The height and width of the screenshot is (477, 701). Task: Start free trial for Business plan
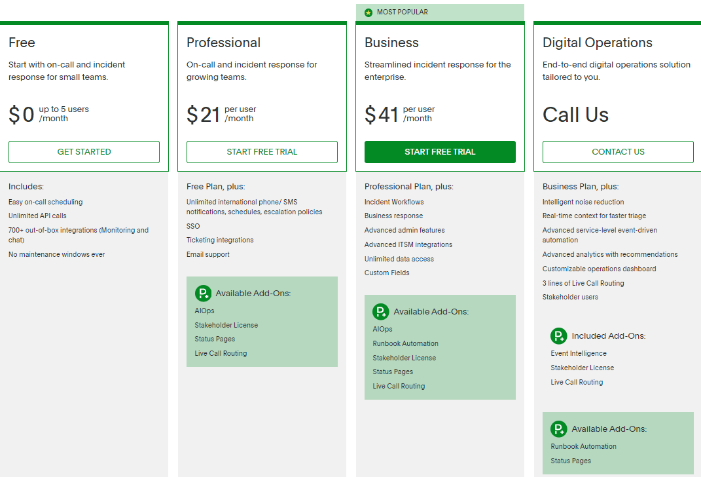coord(440,152)
